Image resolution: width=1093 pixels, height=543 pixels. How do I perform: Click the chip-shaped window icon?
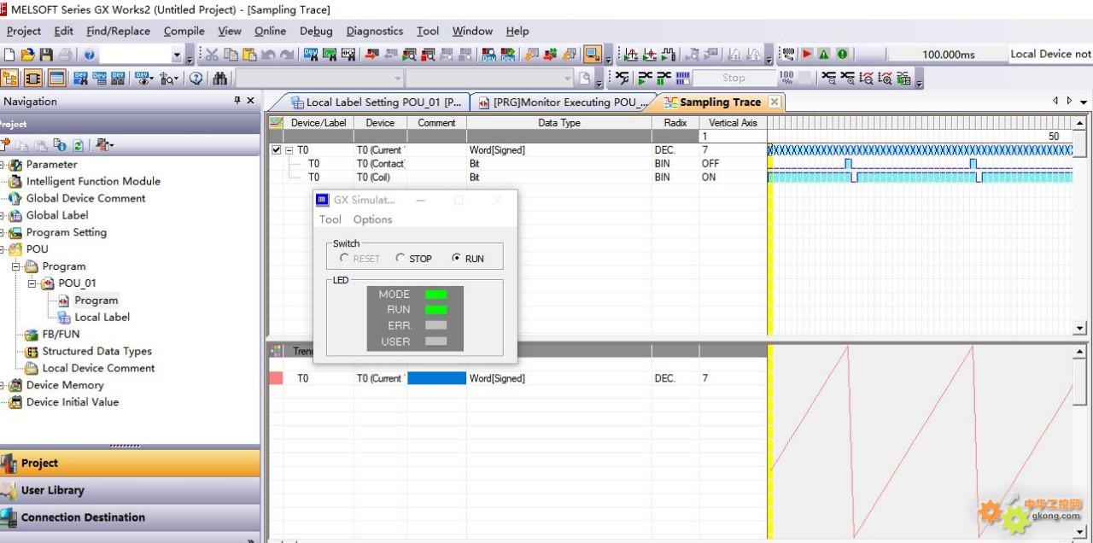[33, 78]
